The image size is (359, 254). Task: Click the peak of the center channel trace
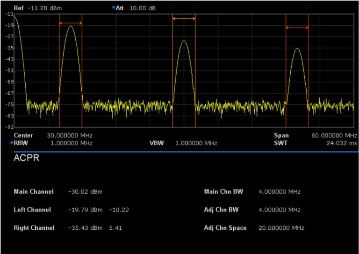[184, 41]
